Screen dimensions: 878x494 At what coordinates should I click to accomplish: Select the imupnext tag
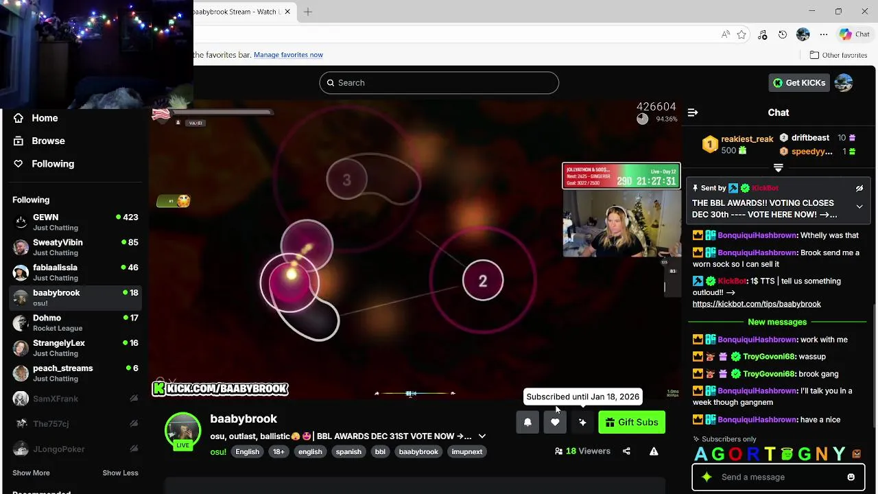click(467, 451)
